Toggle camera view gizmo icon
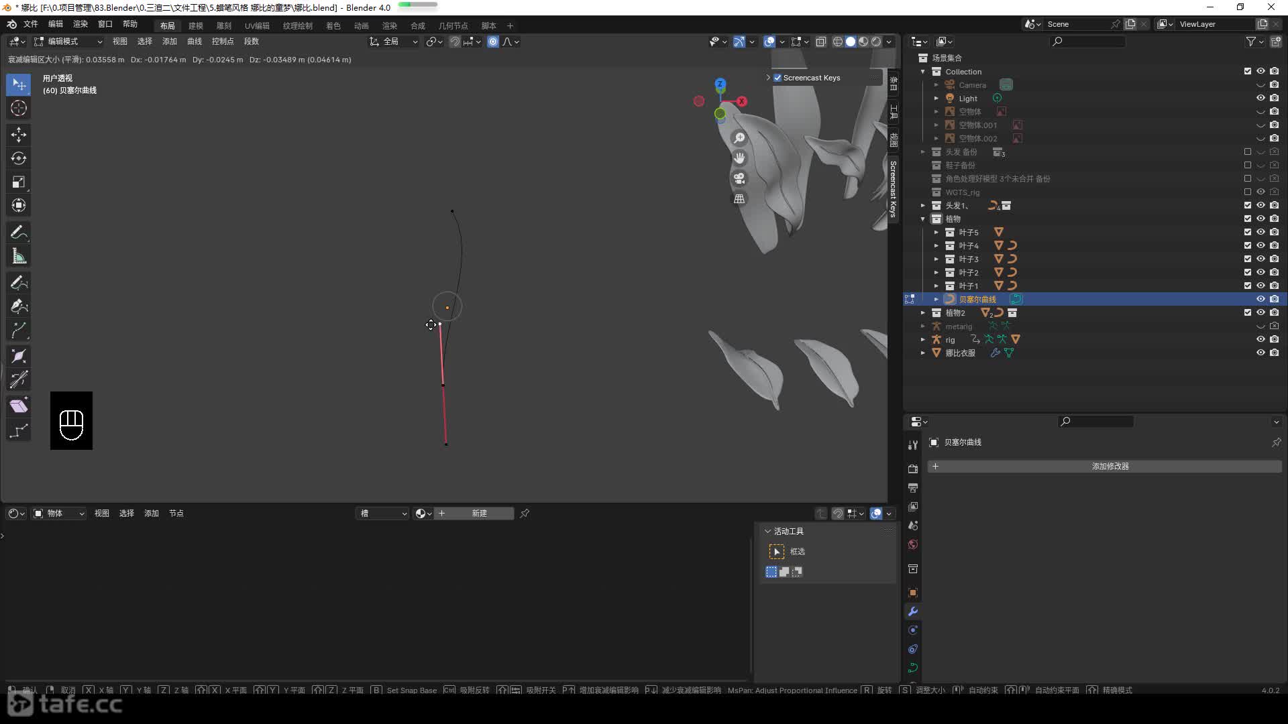 [x=739, y=178]
